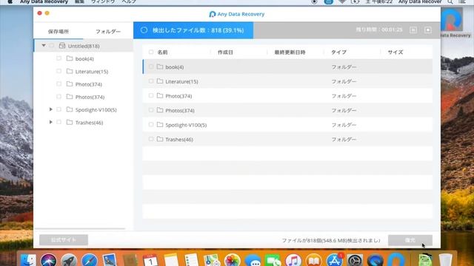Select the Photo(374) item in sidebar tree
This screenshot has height=266, width=474.
88,84
